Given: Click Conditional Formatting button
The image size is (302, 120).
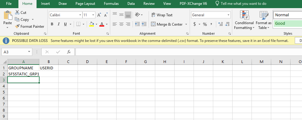Looking at the screenshot, I should tap(244, 20).
